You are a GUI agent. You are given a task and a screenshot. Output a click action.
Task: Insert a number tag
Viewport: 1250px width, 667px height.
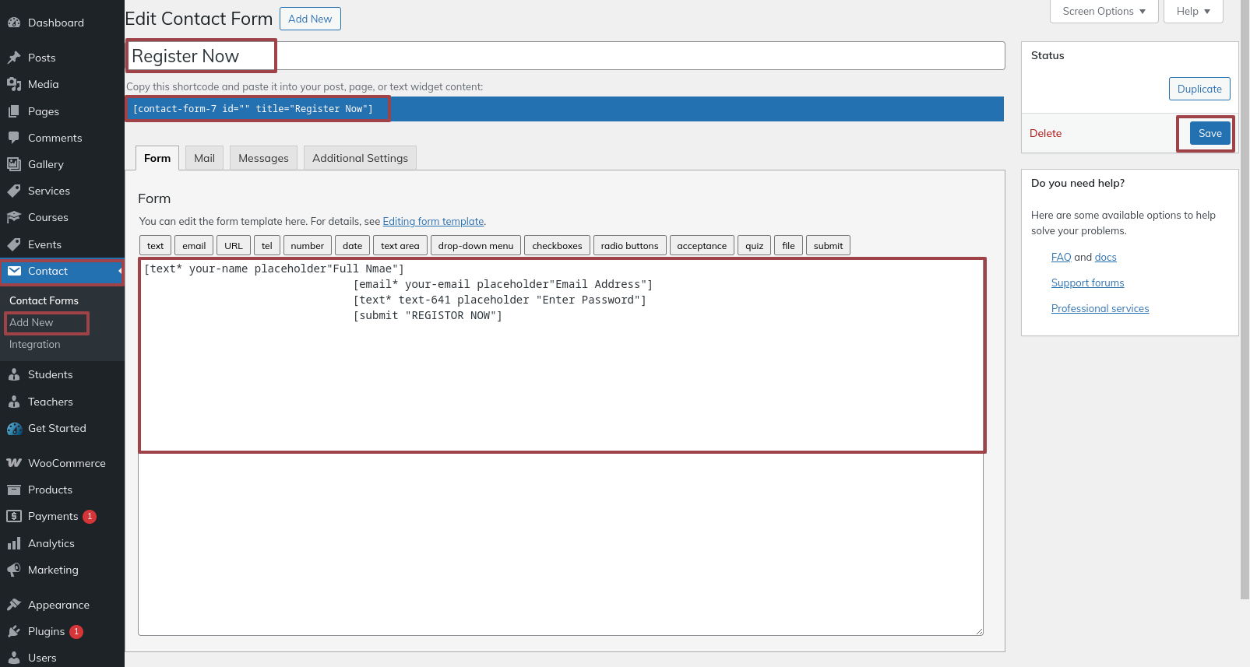308,245
